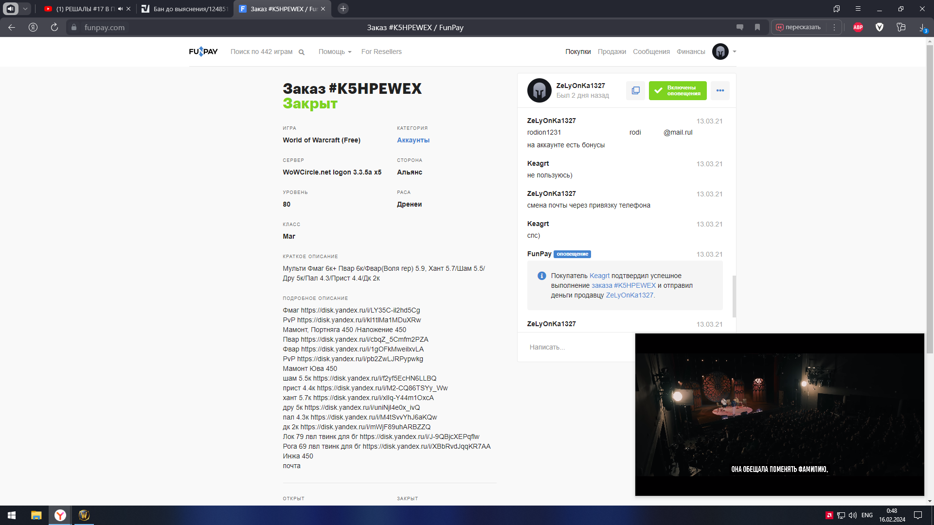The width and height of the screenshot is (934, 525).
Task: Click the Поиск по 442 играм search field
Action: [x=261, y=52]
